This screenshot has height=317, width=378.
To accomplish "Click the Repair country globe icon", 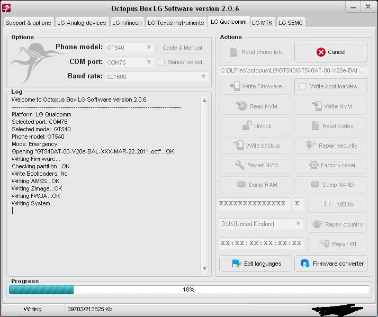I will [x=317, y=224].
